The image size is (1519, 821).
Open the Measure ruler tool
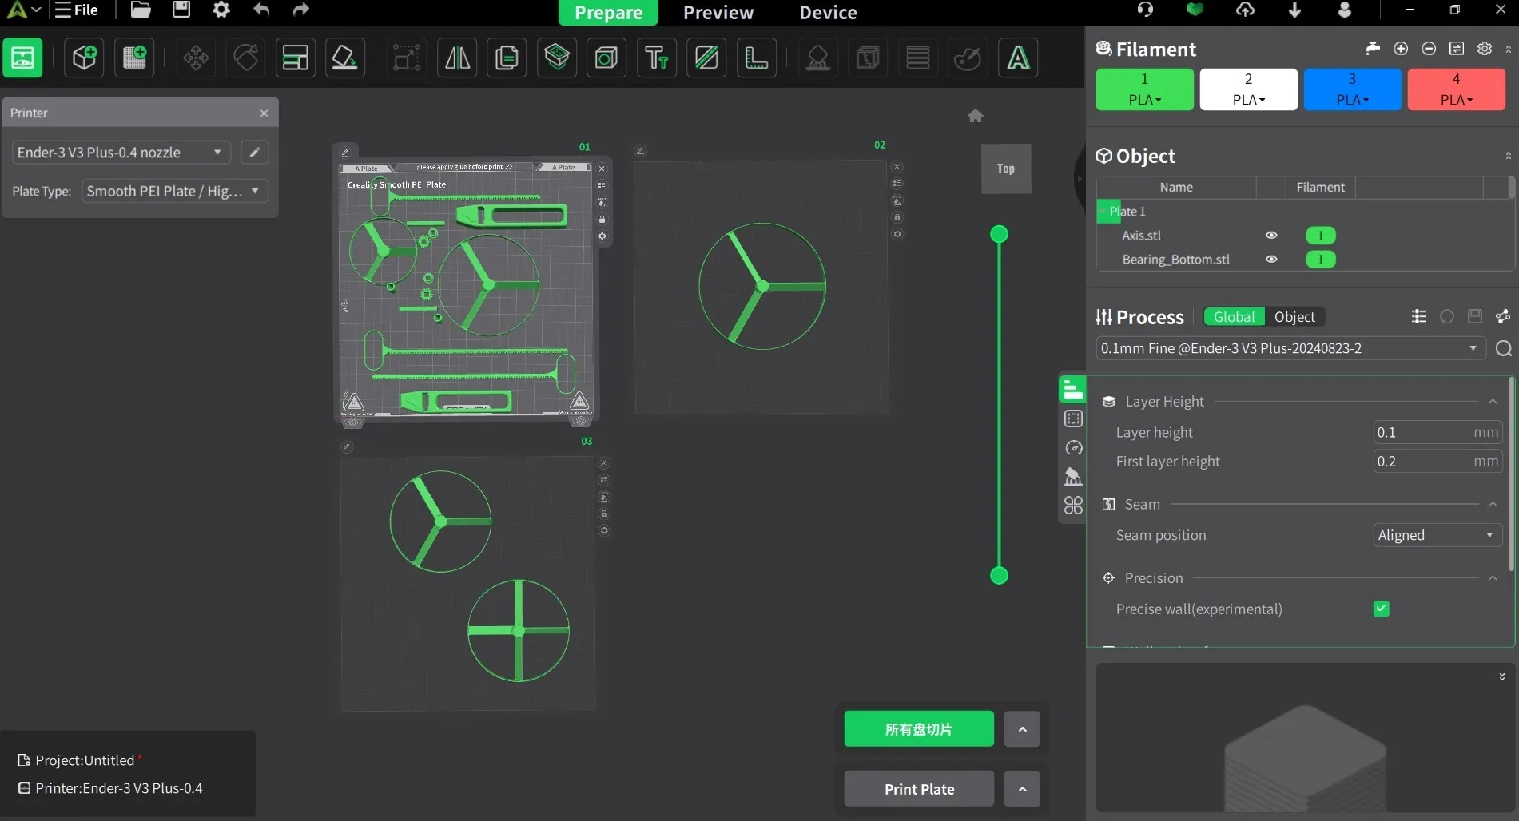tap(756, 58)
